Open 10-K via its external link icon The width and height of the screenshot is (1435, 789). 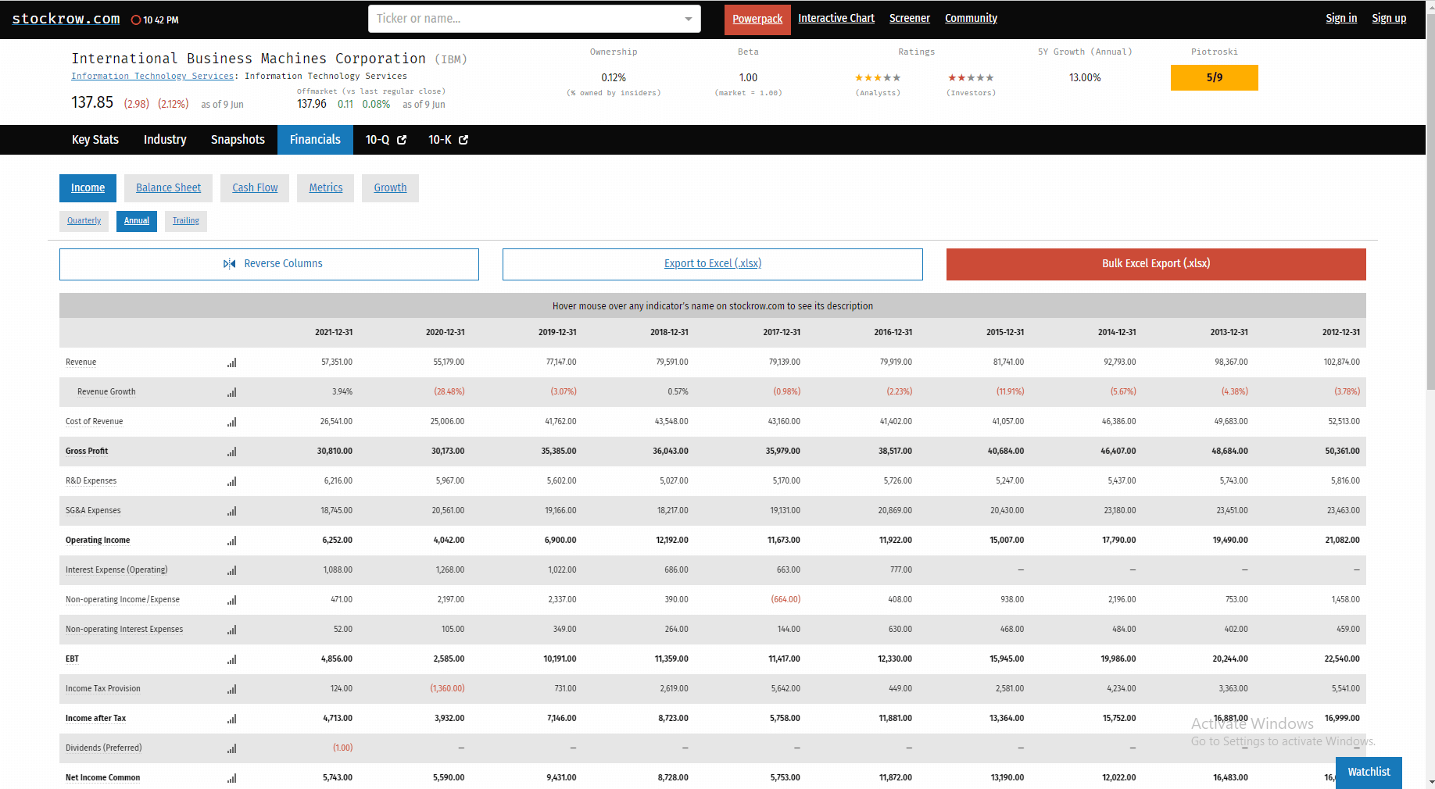pos(464,140)
